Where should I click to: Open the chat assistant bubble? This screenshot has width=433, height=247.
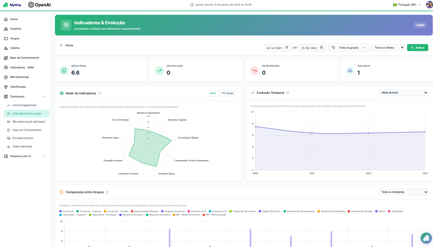point(426,238)
